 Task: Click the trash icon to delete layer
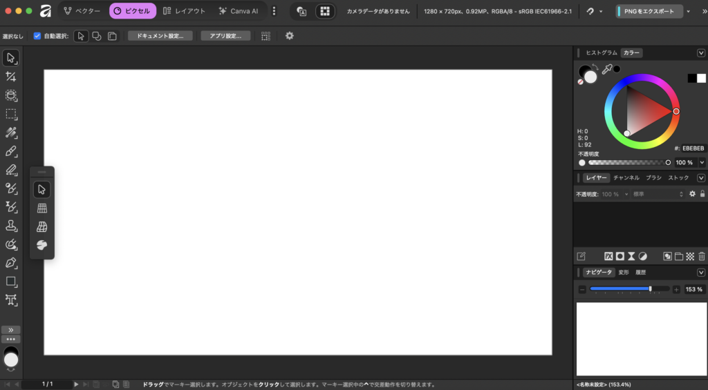pyautogui.click(x=702, y=256)
